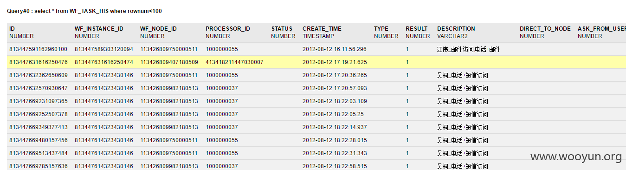Image resolution: width=626 pixels, height=170 pixels.
Task: Click the STATUS column header
Action: click(x=282, y=29)
